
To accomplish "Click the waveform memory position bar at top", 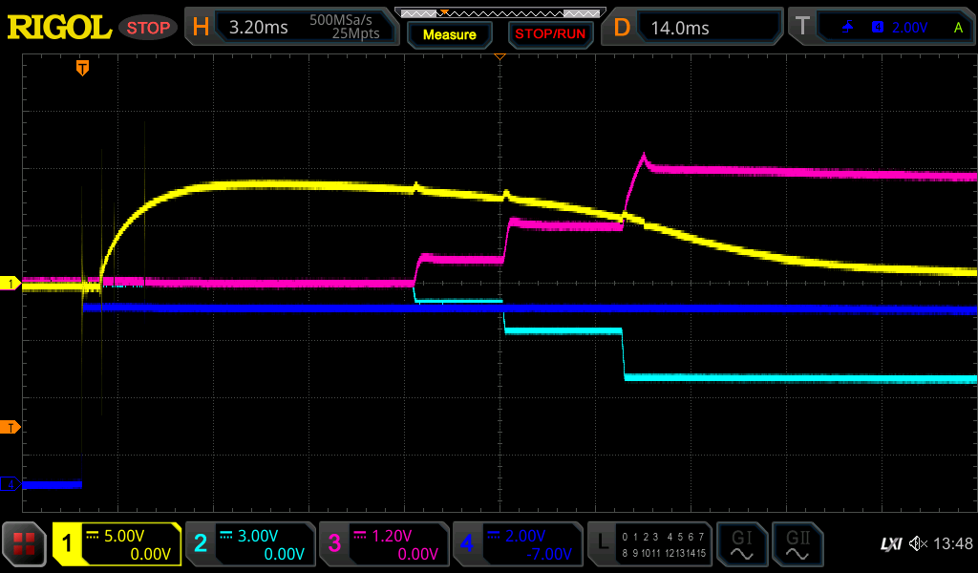I will [x=500, y=12].
